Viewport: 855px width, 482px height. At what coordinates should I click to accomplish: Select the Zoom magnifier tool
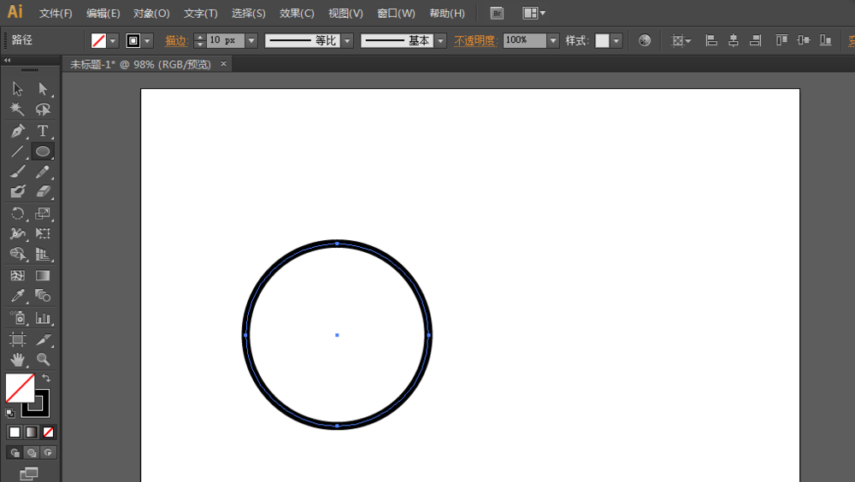42,360
